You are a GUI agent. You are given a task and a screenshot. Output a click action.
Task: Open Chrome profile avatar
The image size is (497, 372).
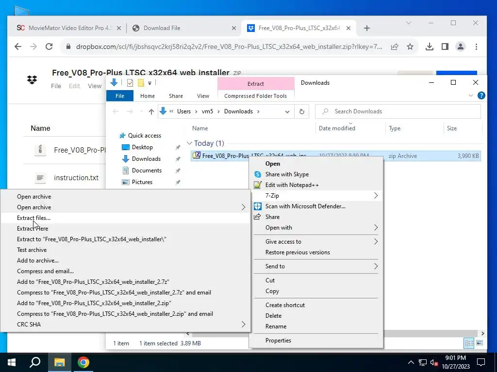point(461,46)
